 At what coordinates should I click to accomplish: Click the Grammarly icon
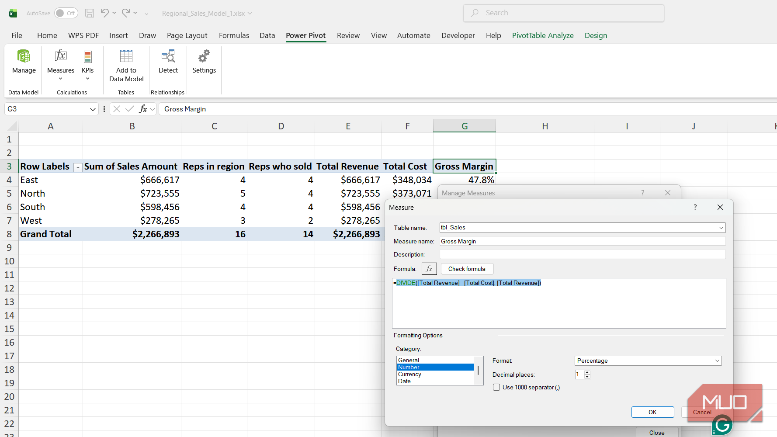click(x=722, y=424)
